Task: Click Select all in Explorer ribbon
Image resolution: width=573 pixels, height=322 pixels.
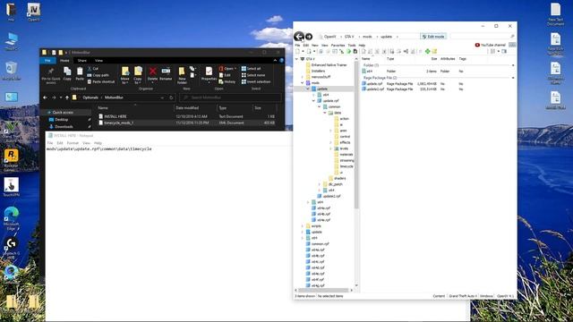Action: point(251,69)
